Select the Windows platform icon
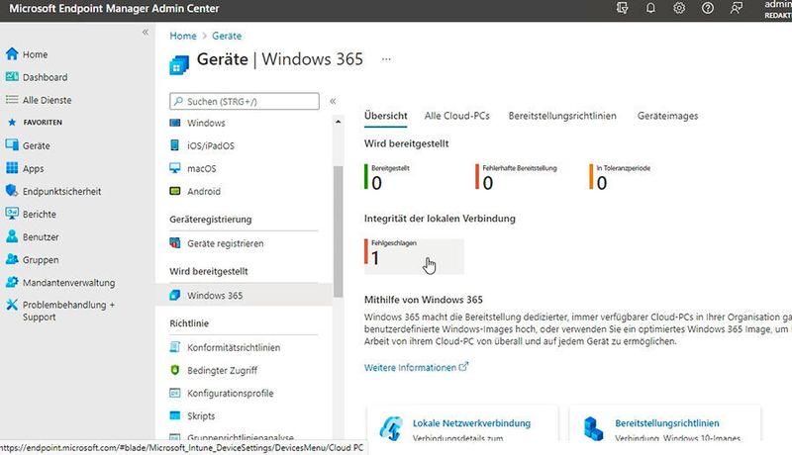Screen dimensions: 792x455 (175, 123)
